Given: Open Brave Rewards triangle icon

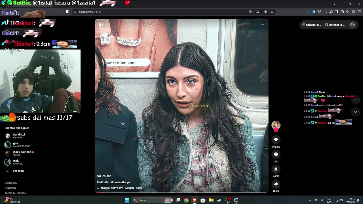Looking at the screenshot, I should point(272,12).
